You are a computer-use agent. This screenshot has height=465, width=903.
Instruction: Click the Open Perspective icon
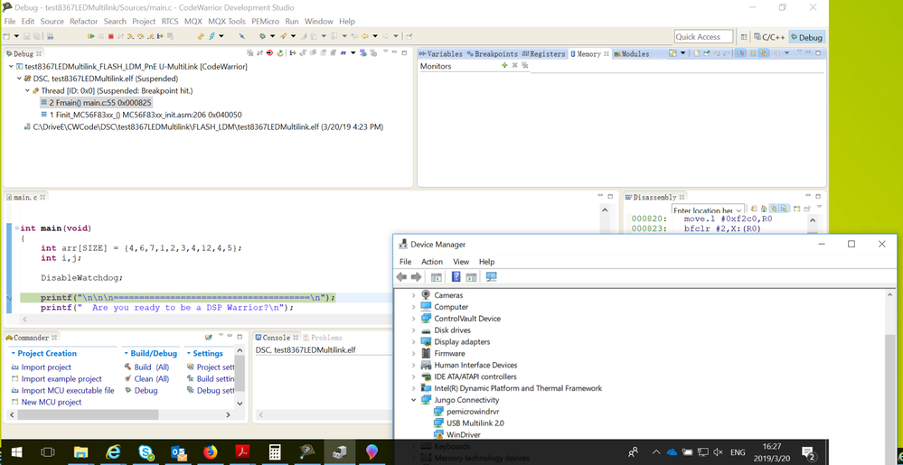(743, 36)
